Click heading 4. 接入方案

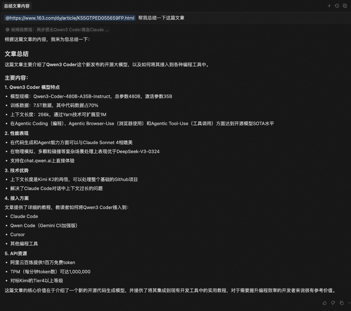click(16, 198)
